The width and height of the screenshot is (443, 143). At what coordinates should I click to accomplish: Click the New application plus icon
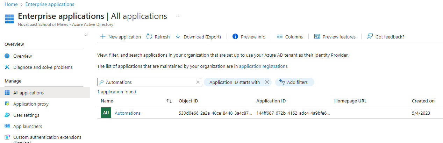pyautogui.click(x=103, y=37)
